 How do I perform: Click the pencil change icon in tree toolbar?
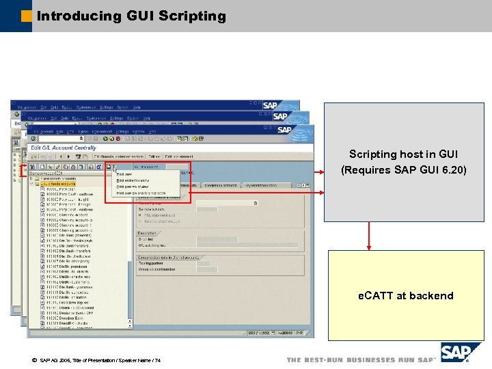point(58,167)
